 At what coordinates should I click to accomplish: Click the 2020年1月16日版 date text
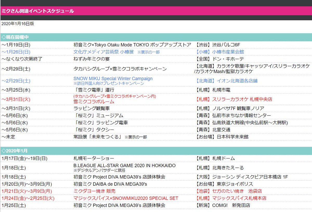[18, 24]
